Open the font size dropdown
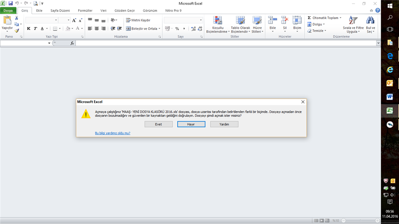399x224 pixels. coord(68,20)
